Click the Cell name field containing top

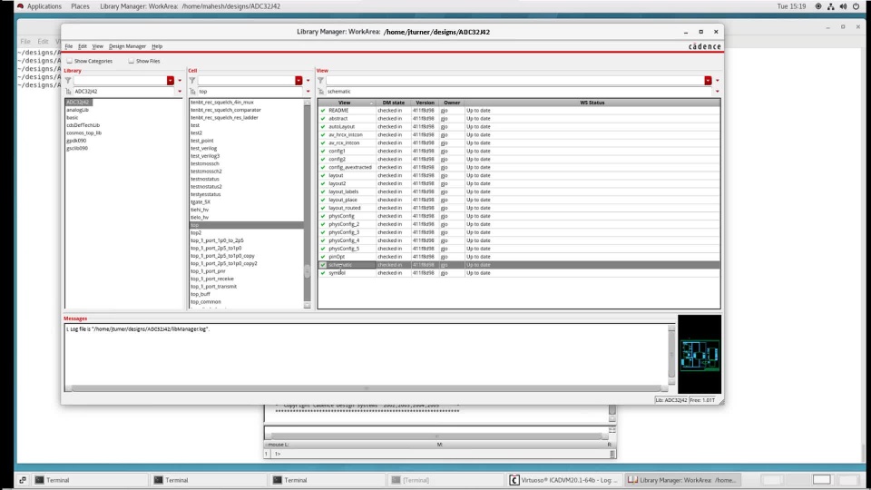click(249, 91)
